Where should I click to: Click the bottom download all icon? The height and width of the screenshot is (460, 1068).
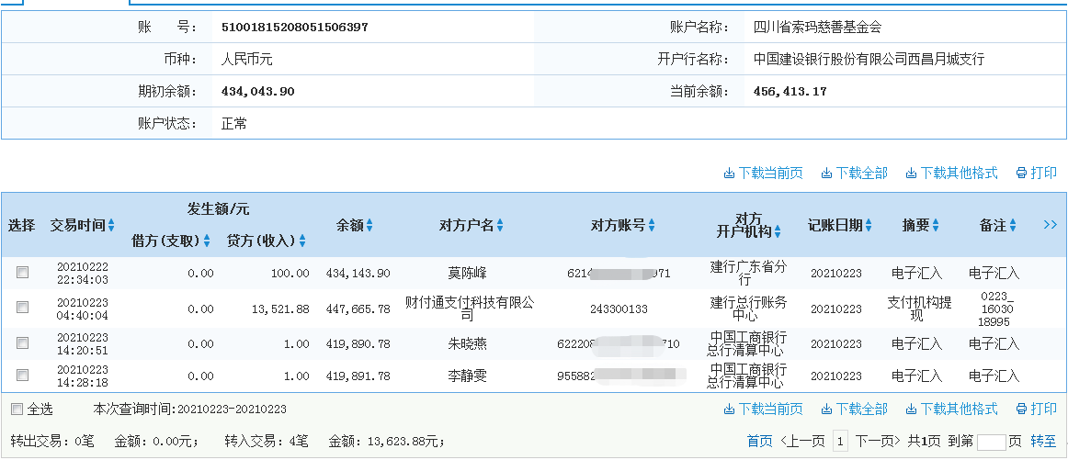[x=825, y=410]
